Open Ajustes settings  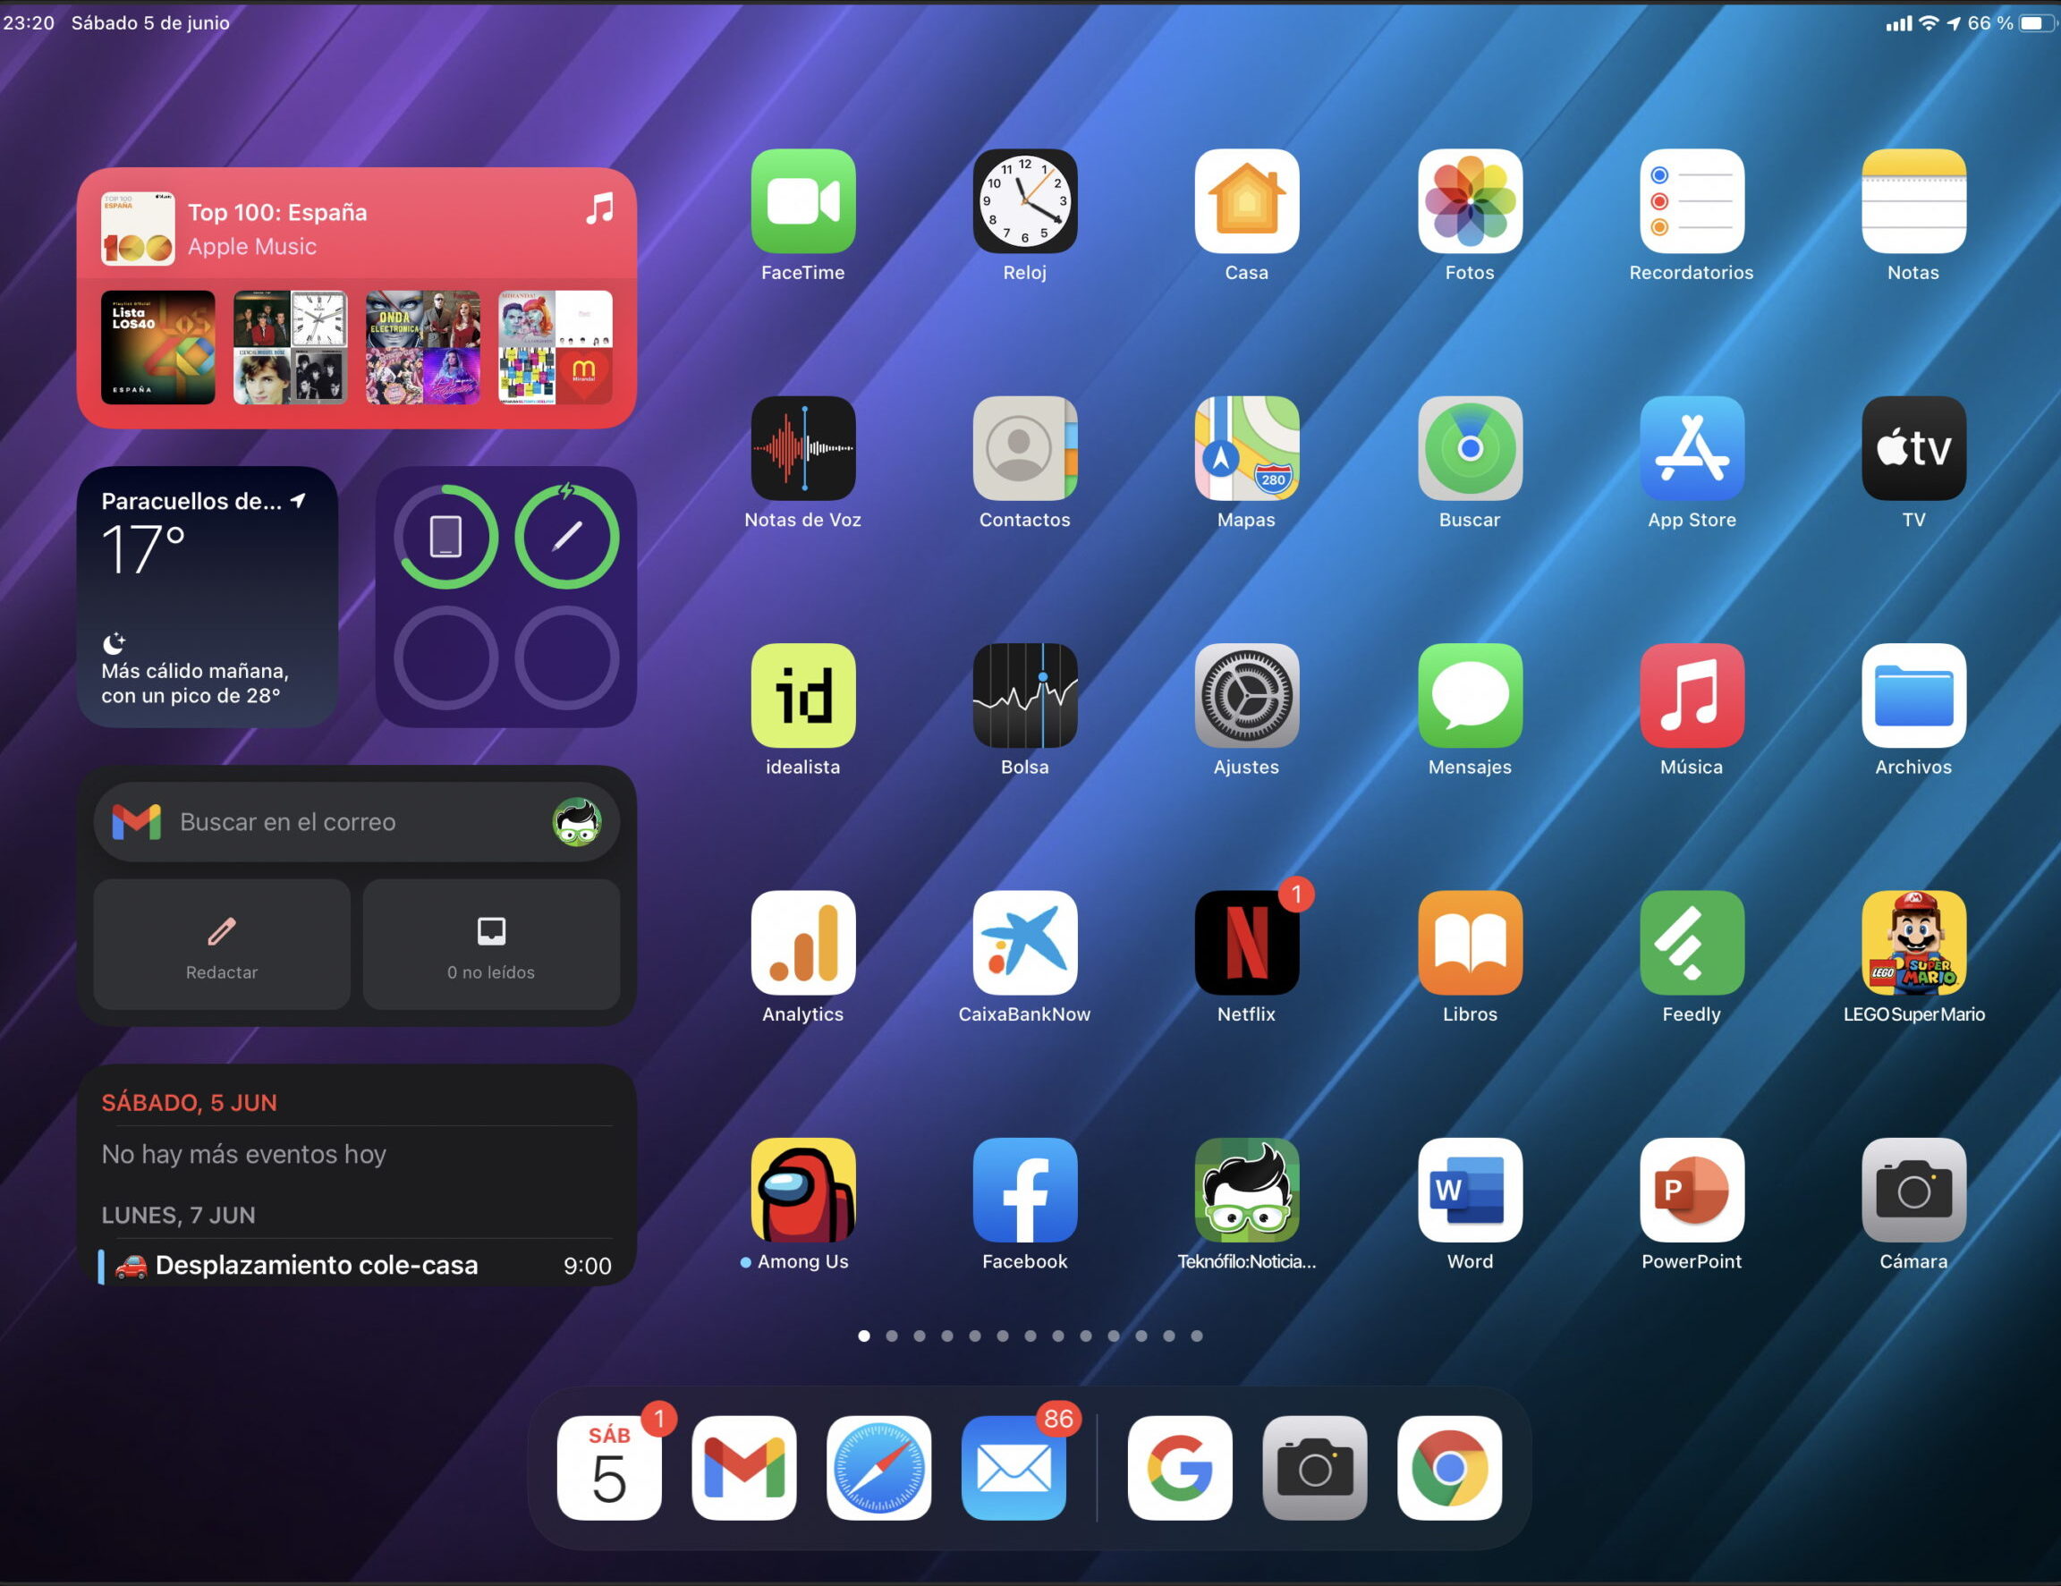tap(1247, 695)
